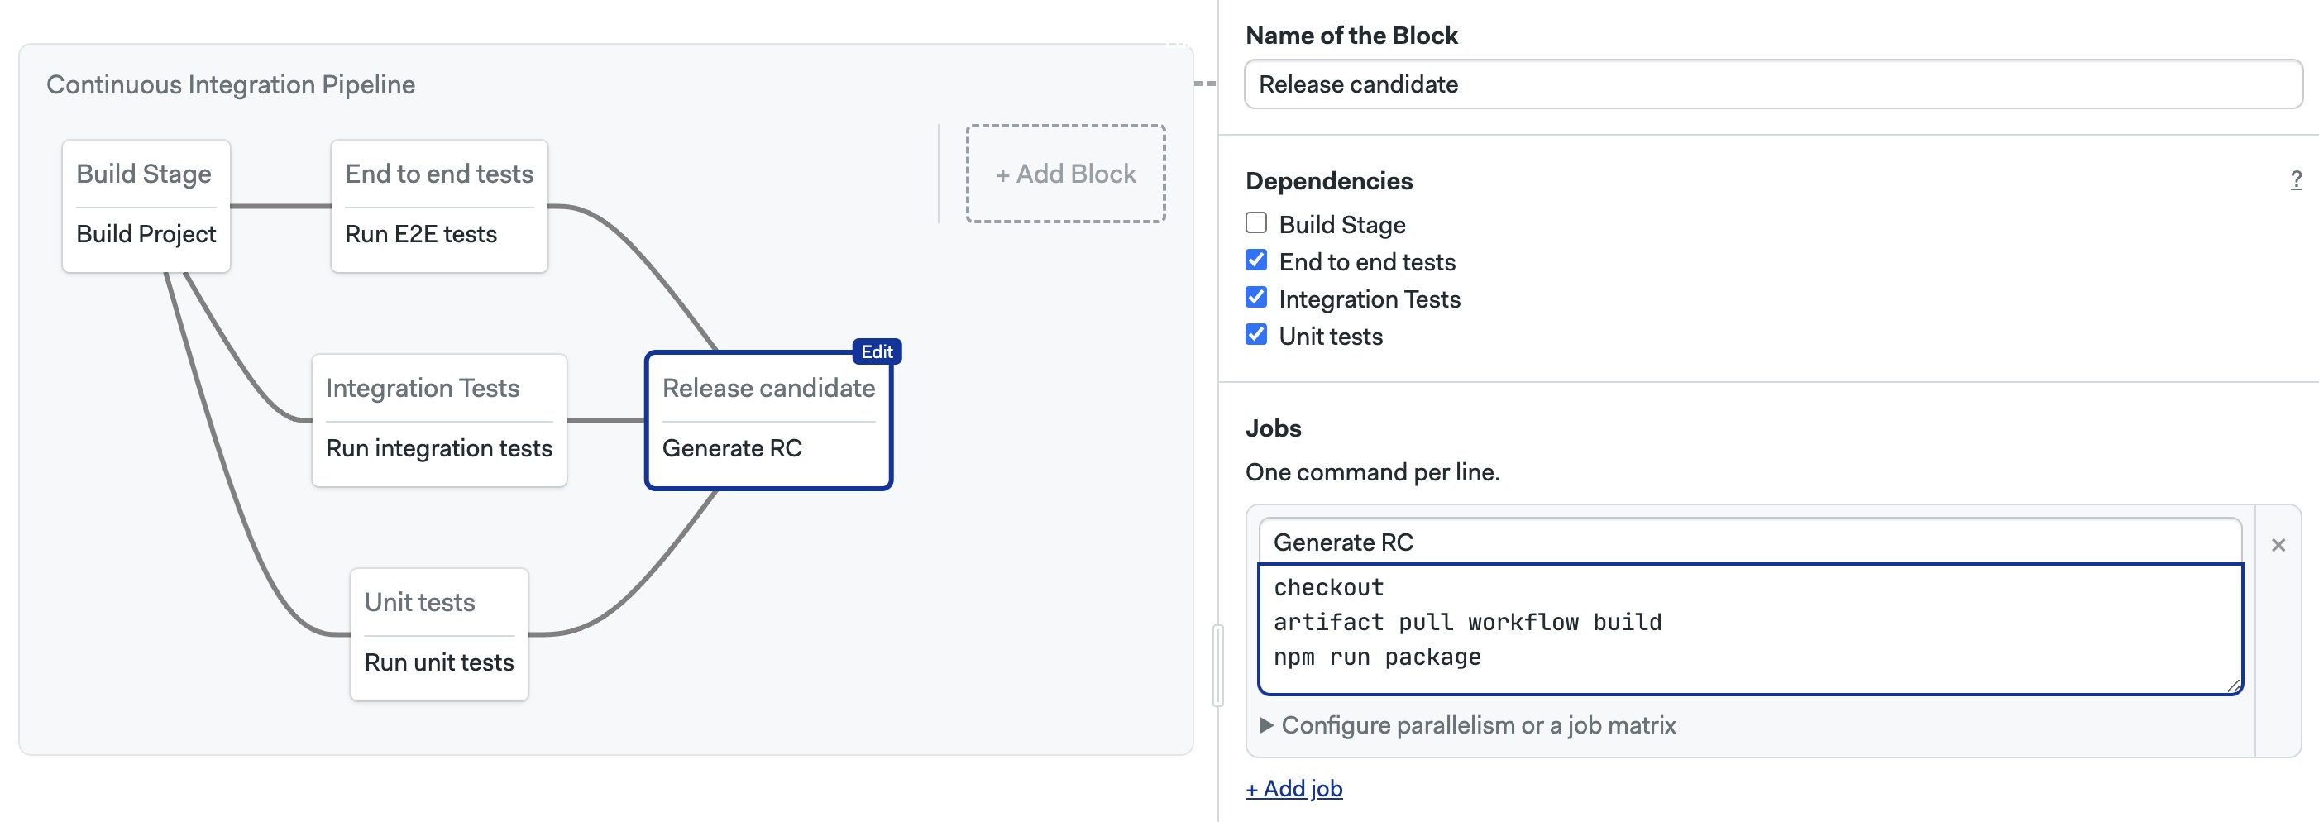Click the + Add job link
This screenshot has height=822, width=2319.
1293,789
